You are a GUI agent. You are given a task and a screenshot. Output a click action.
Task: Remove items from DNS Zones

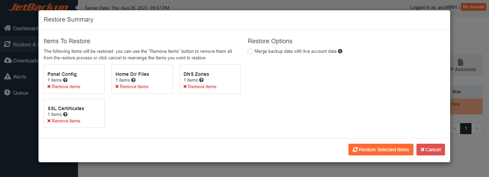coord(200,87)
